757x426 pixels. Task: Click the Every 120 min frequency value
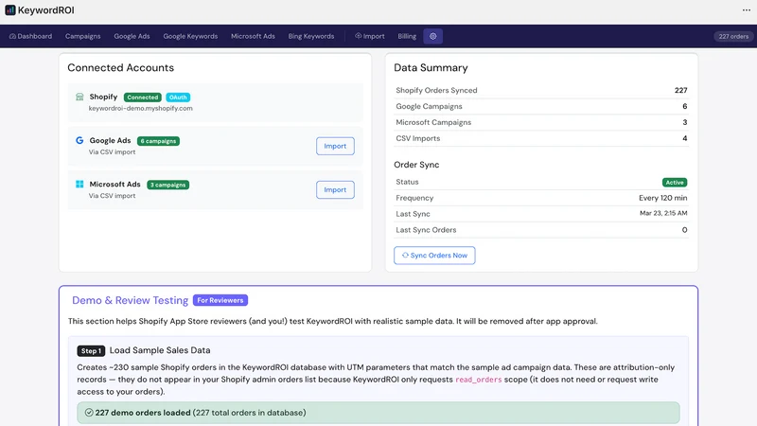point(663,198)
